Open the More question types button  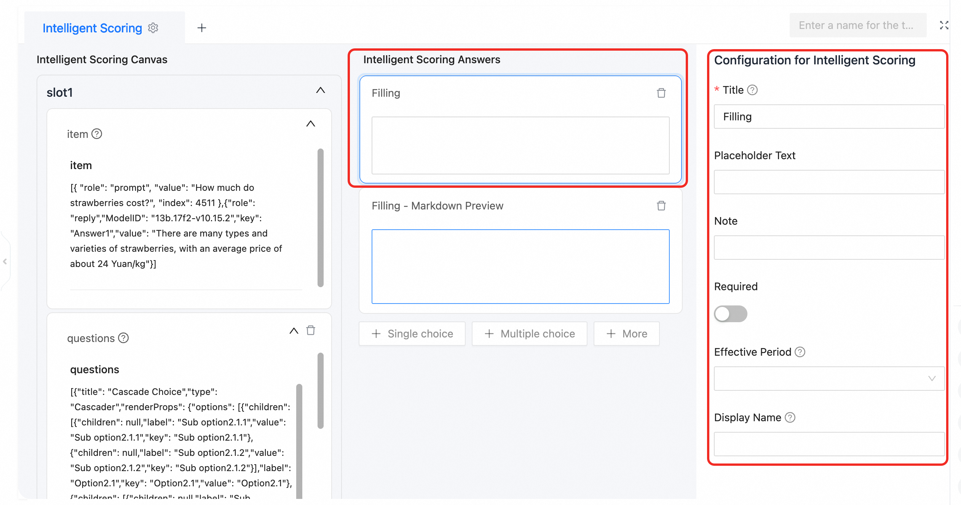[626, 334]
